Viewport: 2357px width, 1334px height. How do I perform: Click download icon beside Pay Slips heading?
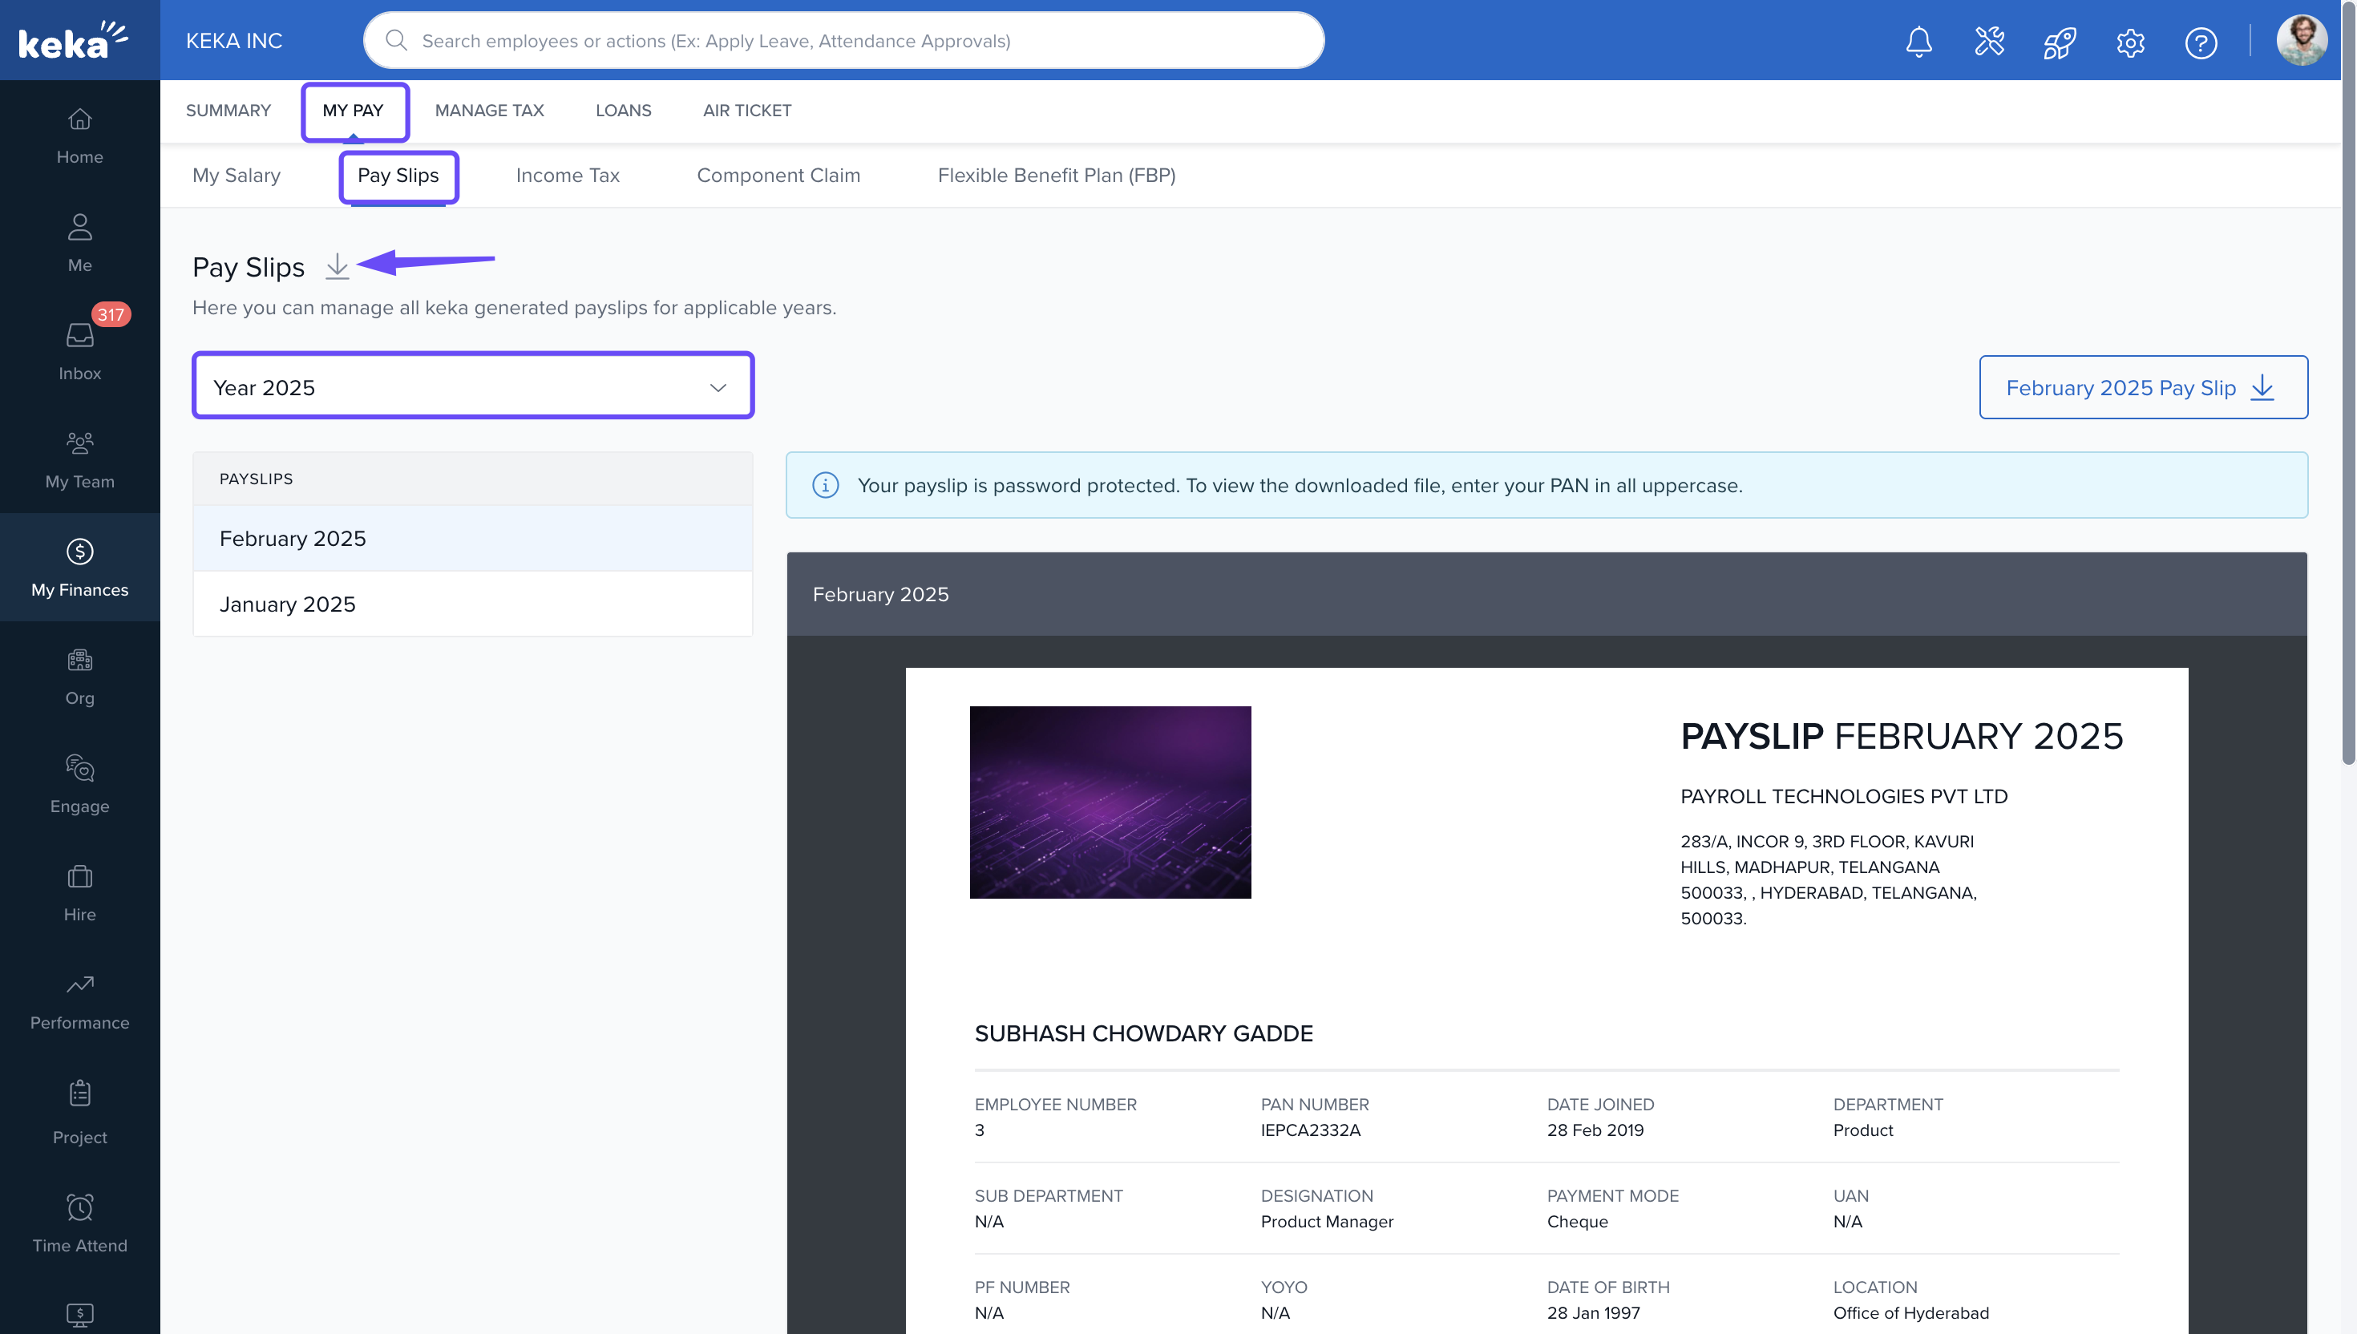point(337,267)
